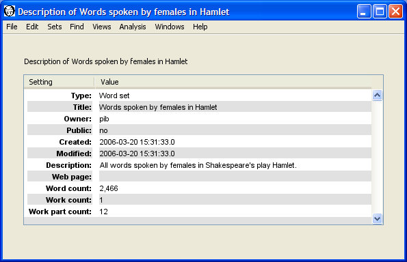Click the Setting column header

pos(59,82)
